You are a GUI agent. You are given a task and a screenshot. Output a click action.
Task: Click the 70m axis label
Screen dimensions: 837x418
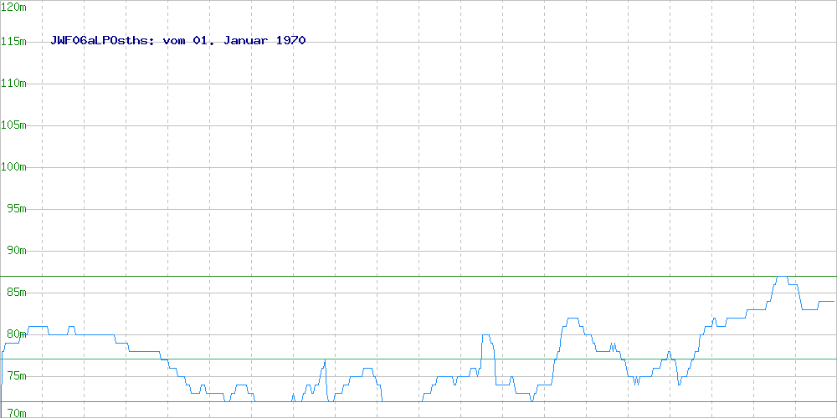click(x=17, y=413)
